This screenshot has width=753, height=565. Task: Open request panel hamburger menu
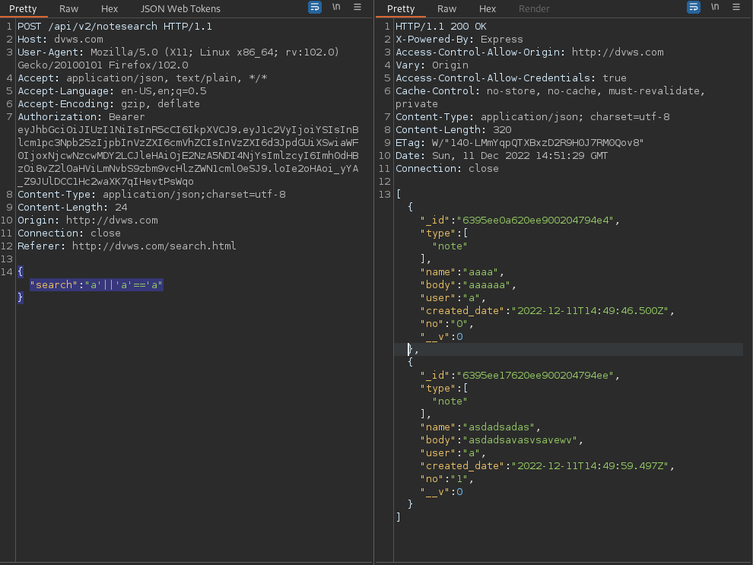(x=357, y=7)
